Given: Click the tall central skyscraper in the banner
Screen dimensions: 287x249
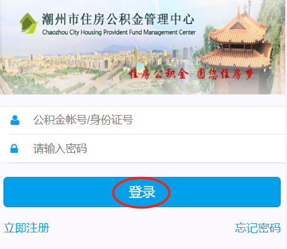Looking at the screenshot, I should (x=136, y=54).
